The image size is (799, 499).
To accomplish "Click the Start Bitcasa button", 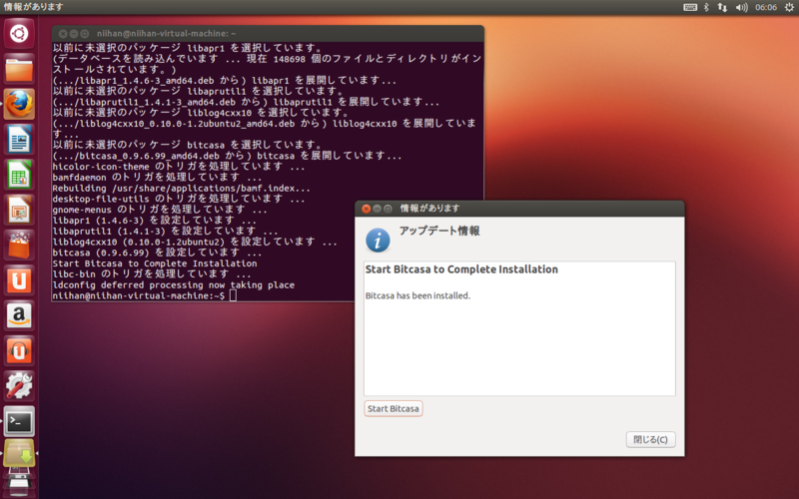I will coord(394,408).
